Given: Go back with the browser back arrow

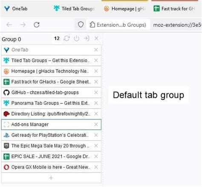Looking at the screenshot, I should coord(9,25).
